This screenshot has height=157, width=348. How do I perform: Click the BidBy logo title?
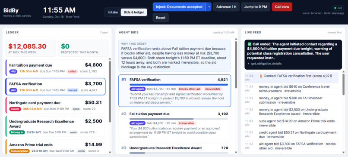[x=10, y=10]
